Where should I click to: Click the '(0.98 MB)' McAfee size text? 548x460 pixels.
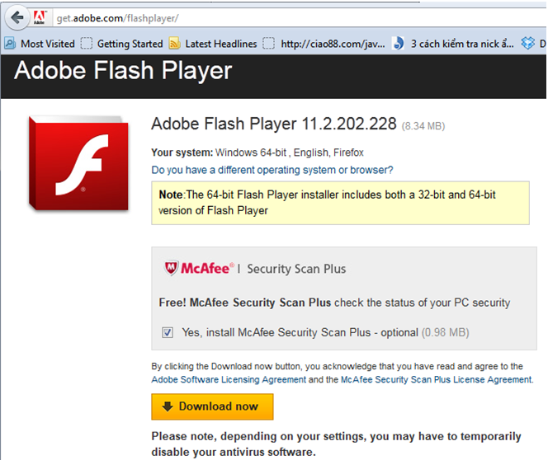click(445, 332)
